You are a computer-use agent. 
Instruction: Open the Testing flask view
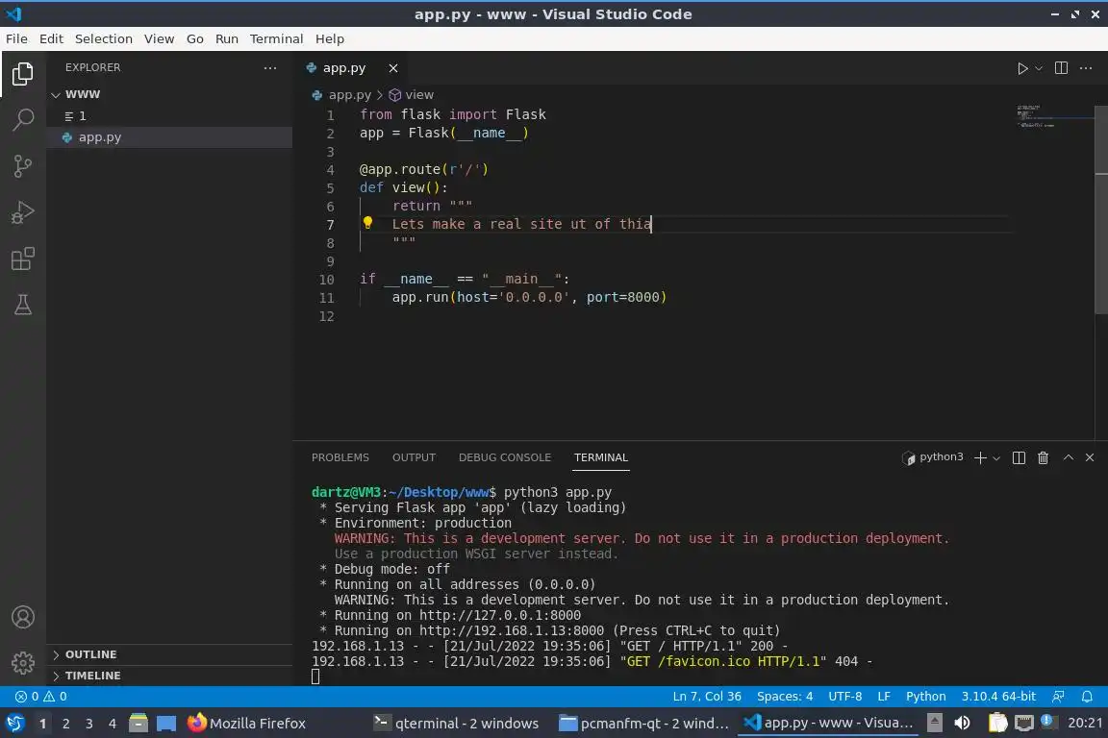[x=23, y=305]
